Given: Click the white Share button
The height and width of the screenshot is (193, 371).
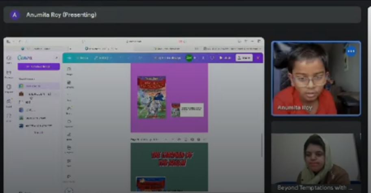Looking at the screenshot, I should [x=244, y=58].
